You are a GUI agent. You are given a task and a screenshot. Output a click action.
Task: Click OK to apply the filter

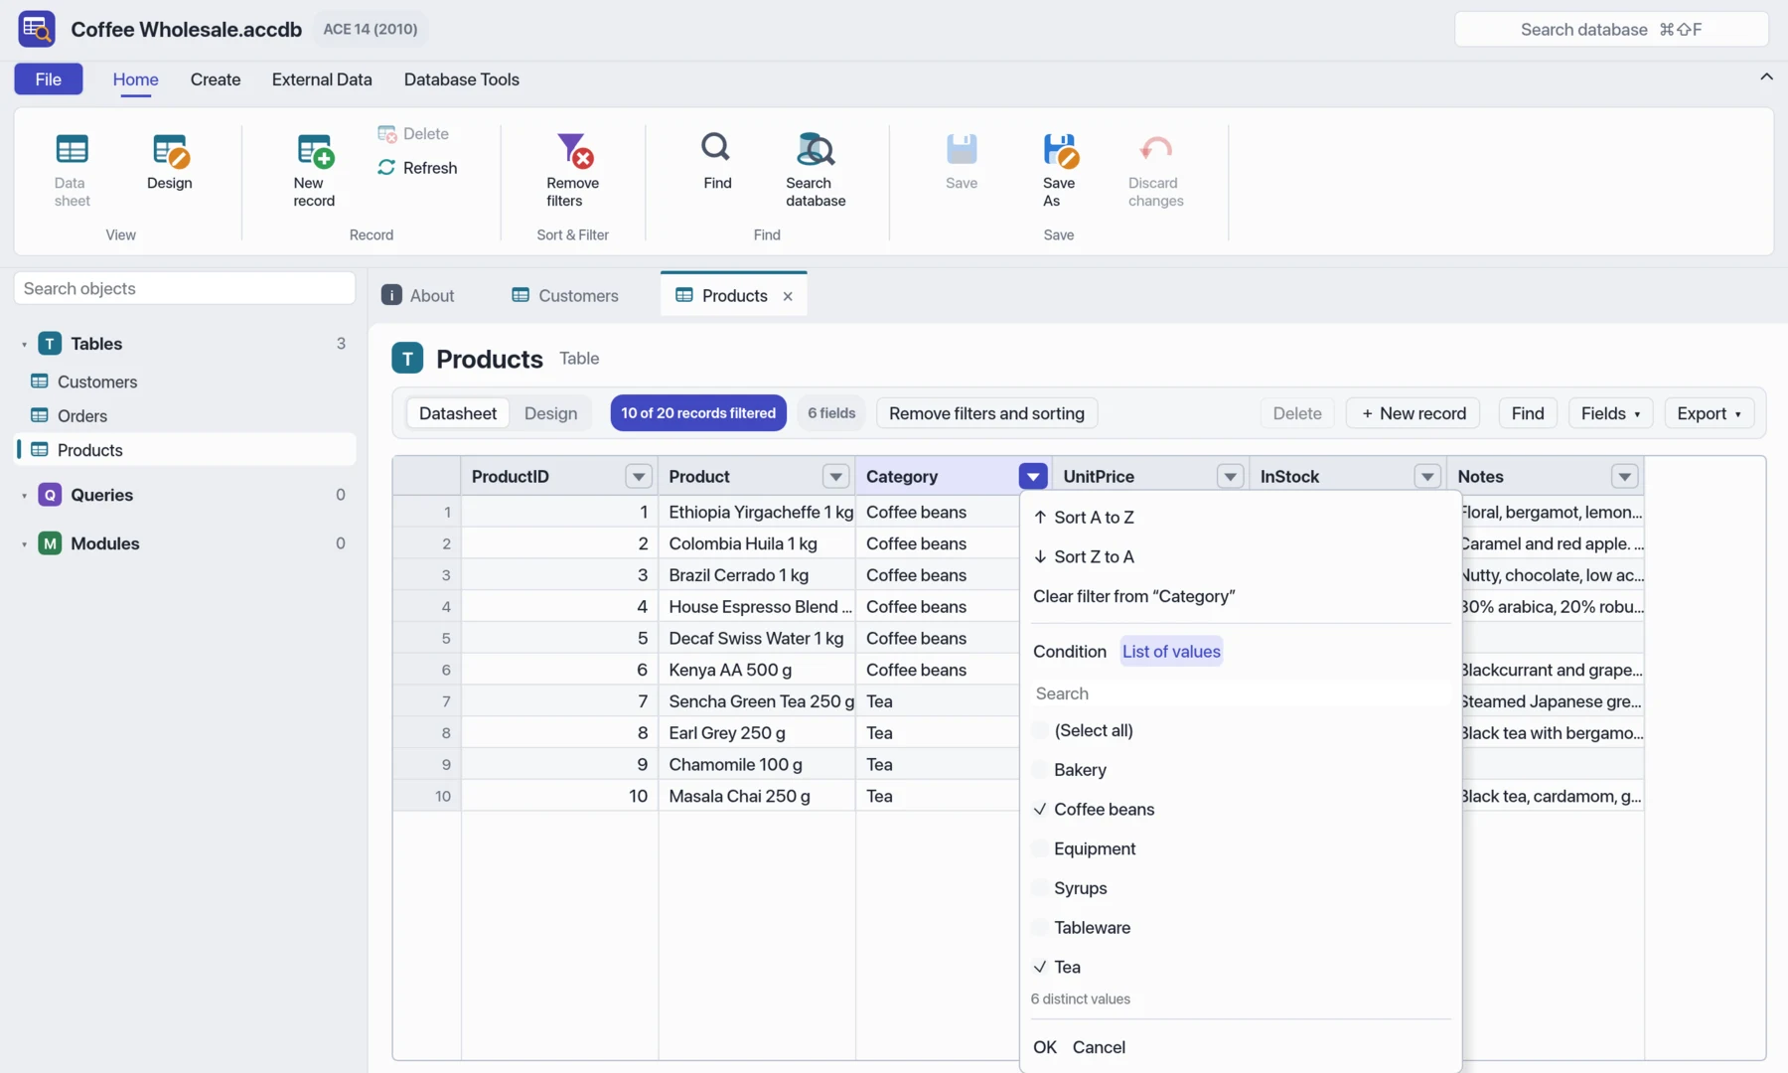click(x=1045, y=1047)
